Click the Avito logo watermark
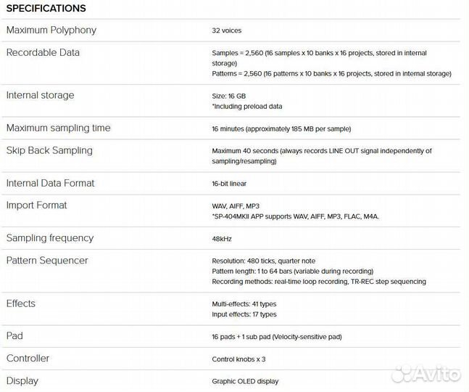This screenshot has height=392, width=469. (x=425, y=374)
